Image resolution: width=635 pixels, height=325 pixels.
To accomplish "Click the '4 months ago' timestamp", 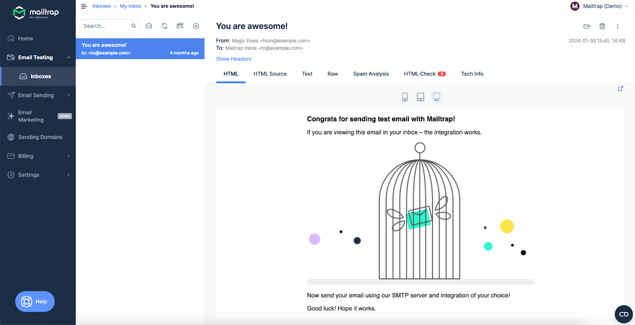I will 184,53.
